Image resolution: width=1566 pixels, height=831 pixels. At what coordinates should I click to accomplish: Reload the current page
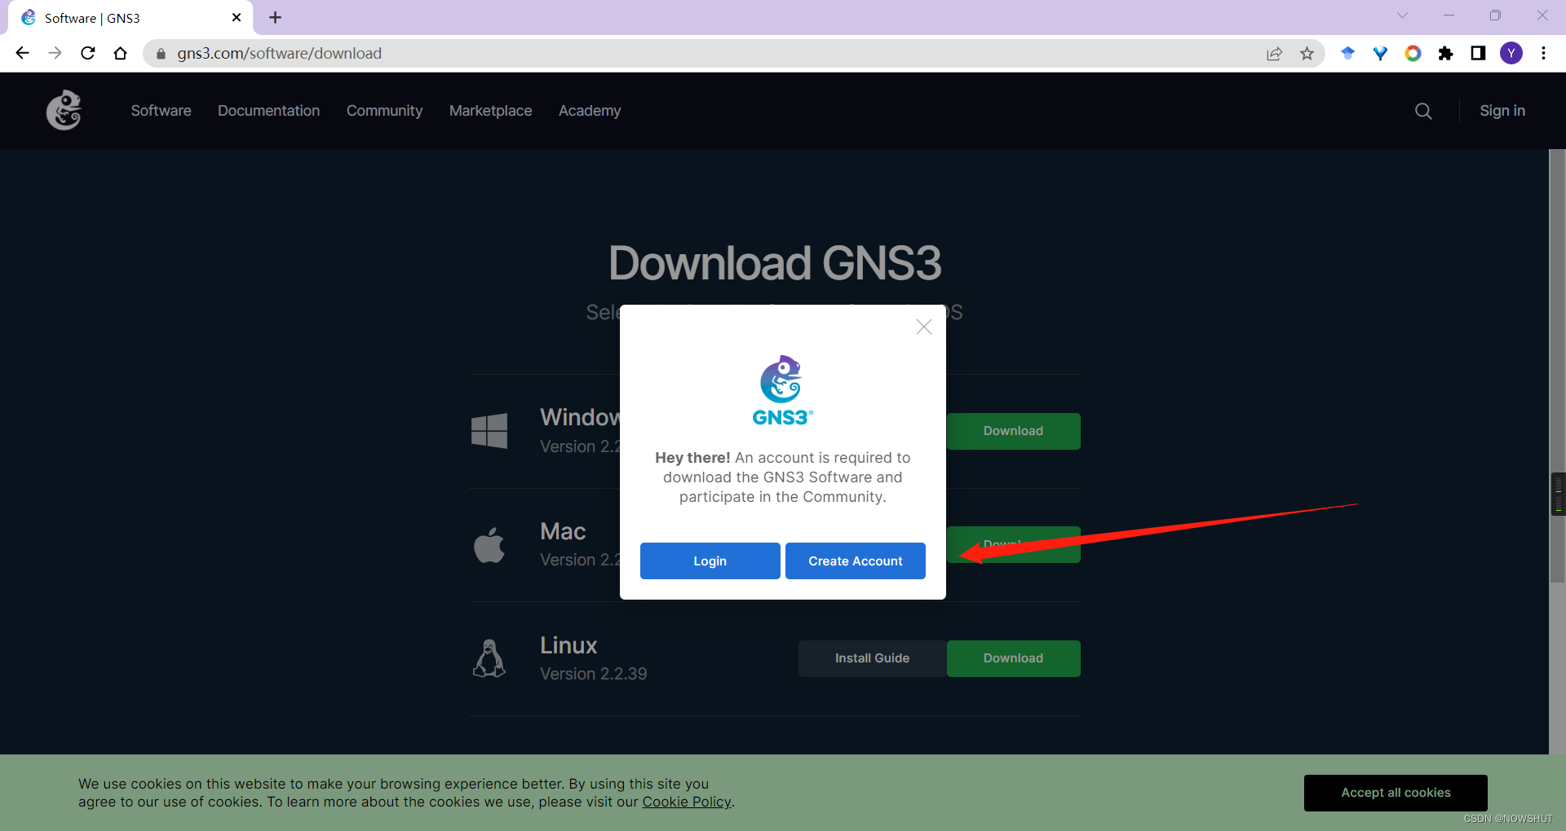pos(87,53)
